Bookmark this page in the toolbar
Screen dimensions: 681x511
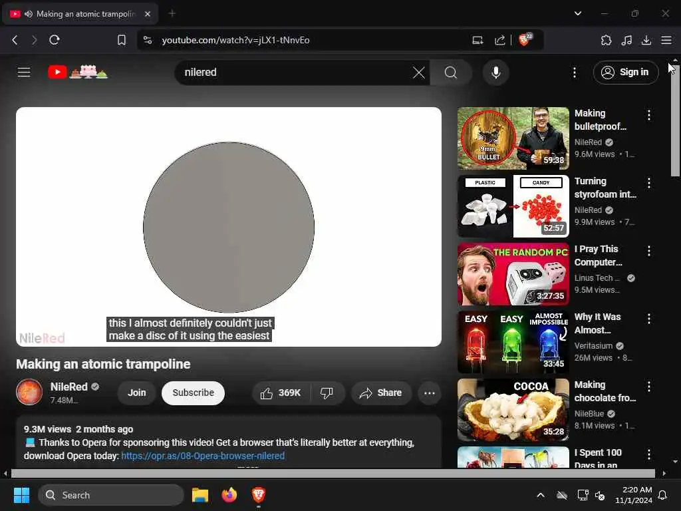[x=122, y=40]
